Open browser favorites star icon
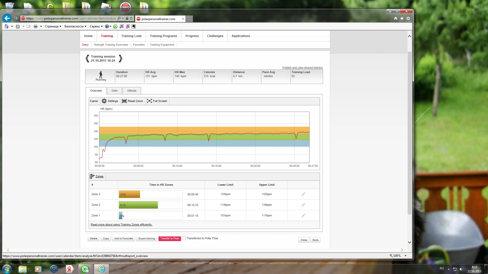This screenshot has width=488, height=274. tap(402, 19)
